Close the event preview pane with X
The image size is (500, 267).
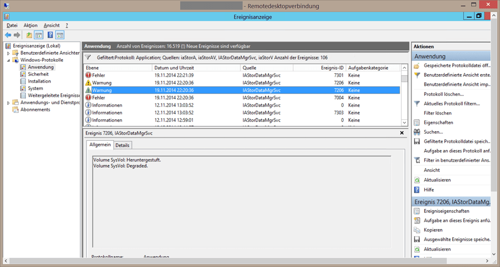tap(402, 133)
